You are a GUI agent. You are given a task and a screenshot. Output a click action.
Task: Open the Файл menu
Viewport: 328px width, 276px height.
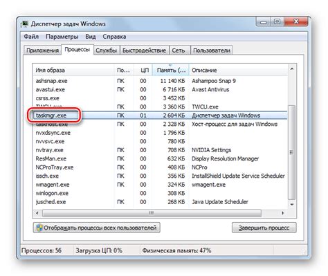31,37
